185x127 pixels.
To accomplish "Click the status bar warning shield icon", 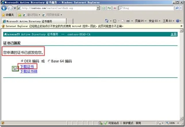I will pyautogui.click(x=3, y=123).
